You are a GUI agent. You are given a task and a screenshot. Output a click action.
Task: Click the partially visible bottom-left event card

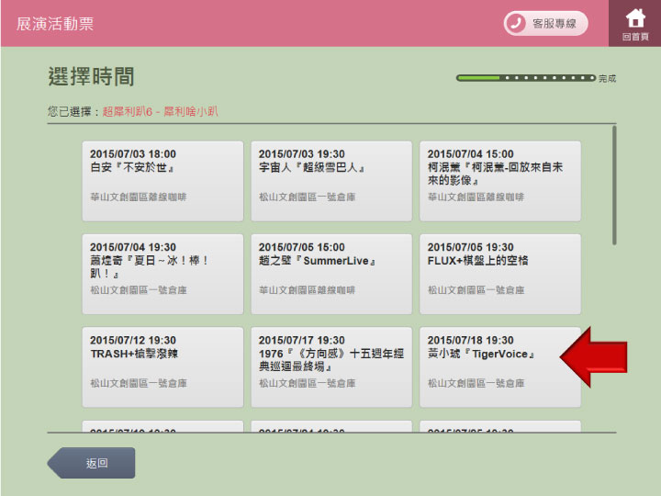coord(162,426)
